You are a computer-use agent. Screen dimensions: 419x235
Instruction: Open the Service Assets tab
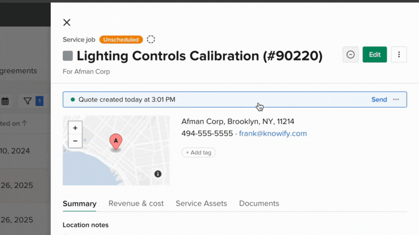[201, 203]
